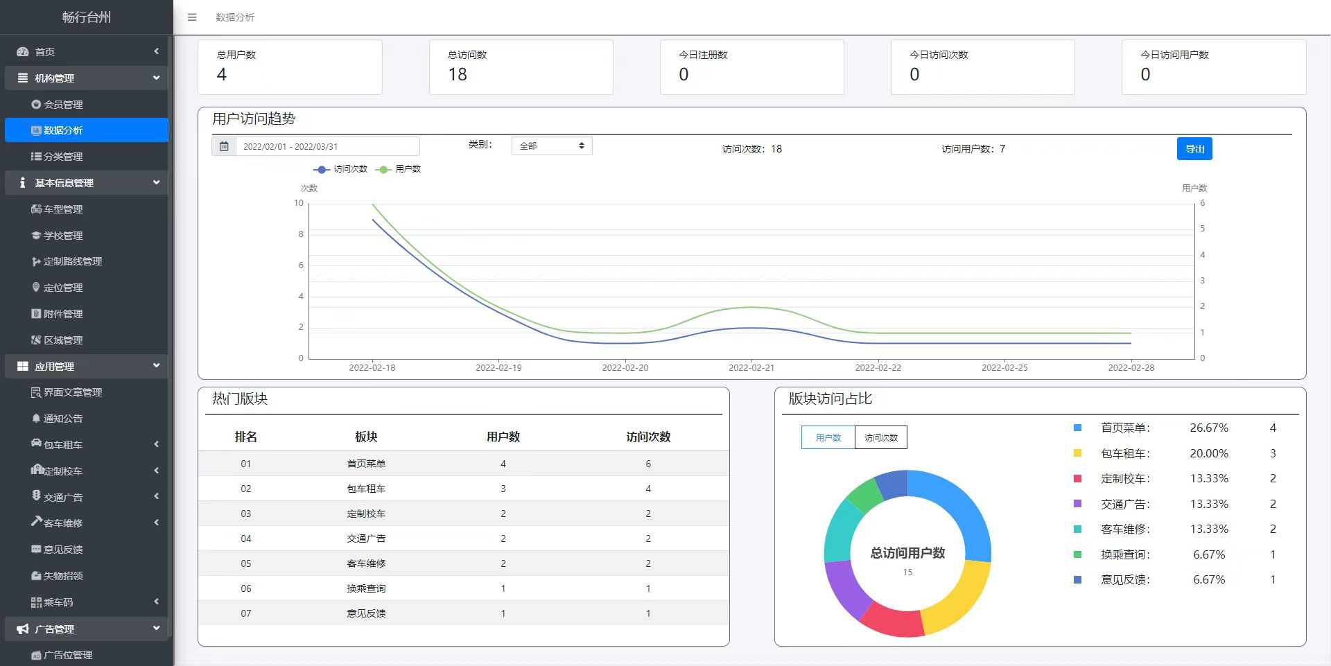1331x666 pixels.
Task: Open the 通知公告 menu item
Action: [87, 419]
